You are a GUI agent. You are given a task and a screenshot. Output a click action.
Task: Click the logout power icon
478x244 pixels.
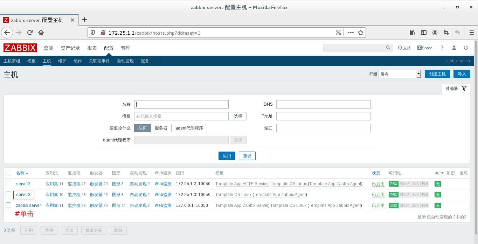coord(466,48)
